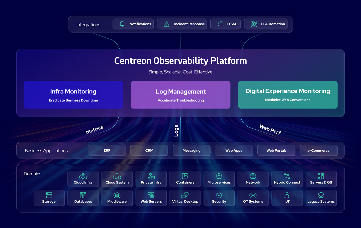
Task: Click the IoT icon
Action: (287, 195)
